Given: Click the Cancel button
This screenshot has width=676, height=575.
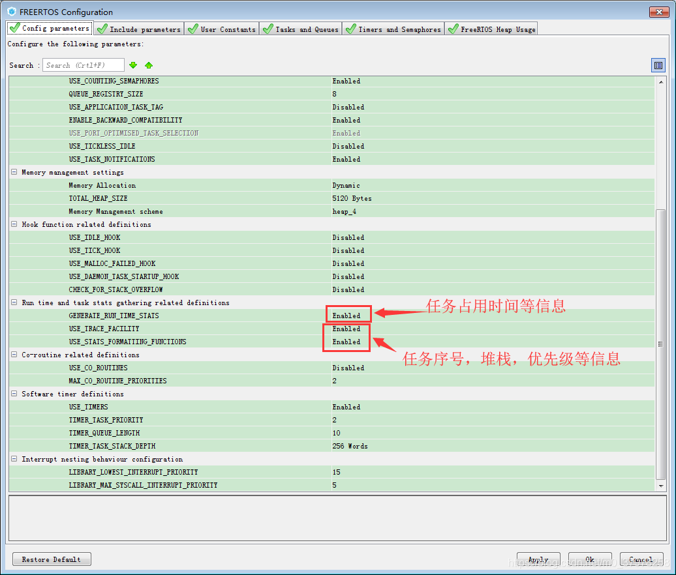Looking at the screenshot, I should (641, 559).
